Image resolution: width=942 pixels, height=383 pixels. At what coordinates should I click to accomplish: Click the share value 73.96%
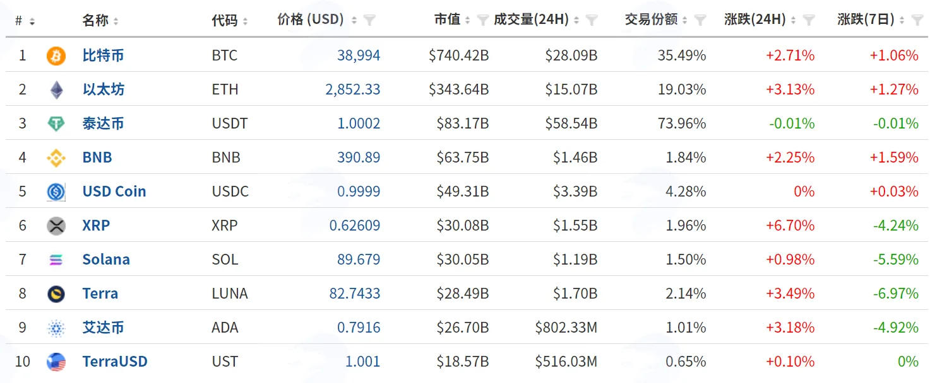coord(682,123)
